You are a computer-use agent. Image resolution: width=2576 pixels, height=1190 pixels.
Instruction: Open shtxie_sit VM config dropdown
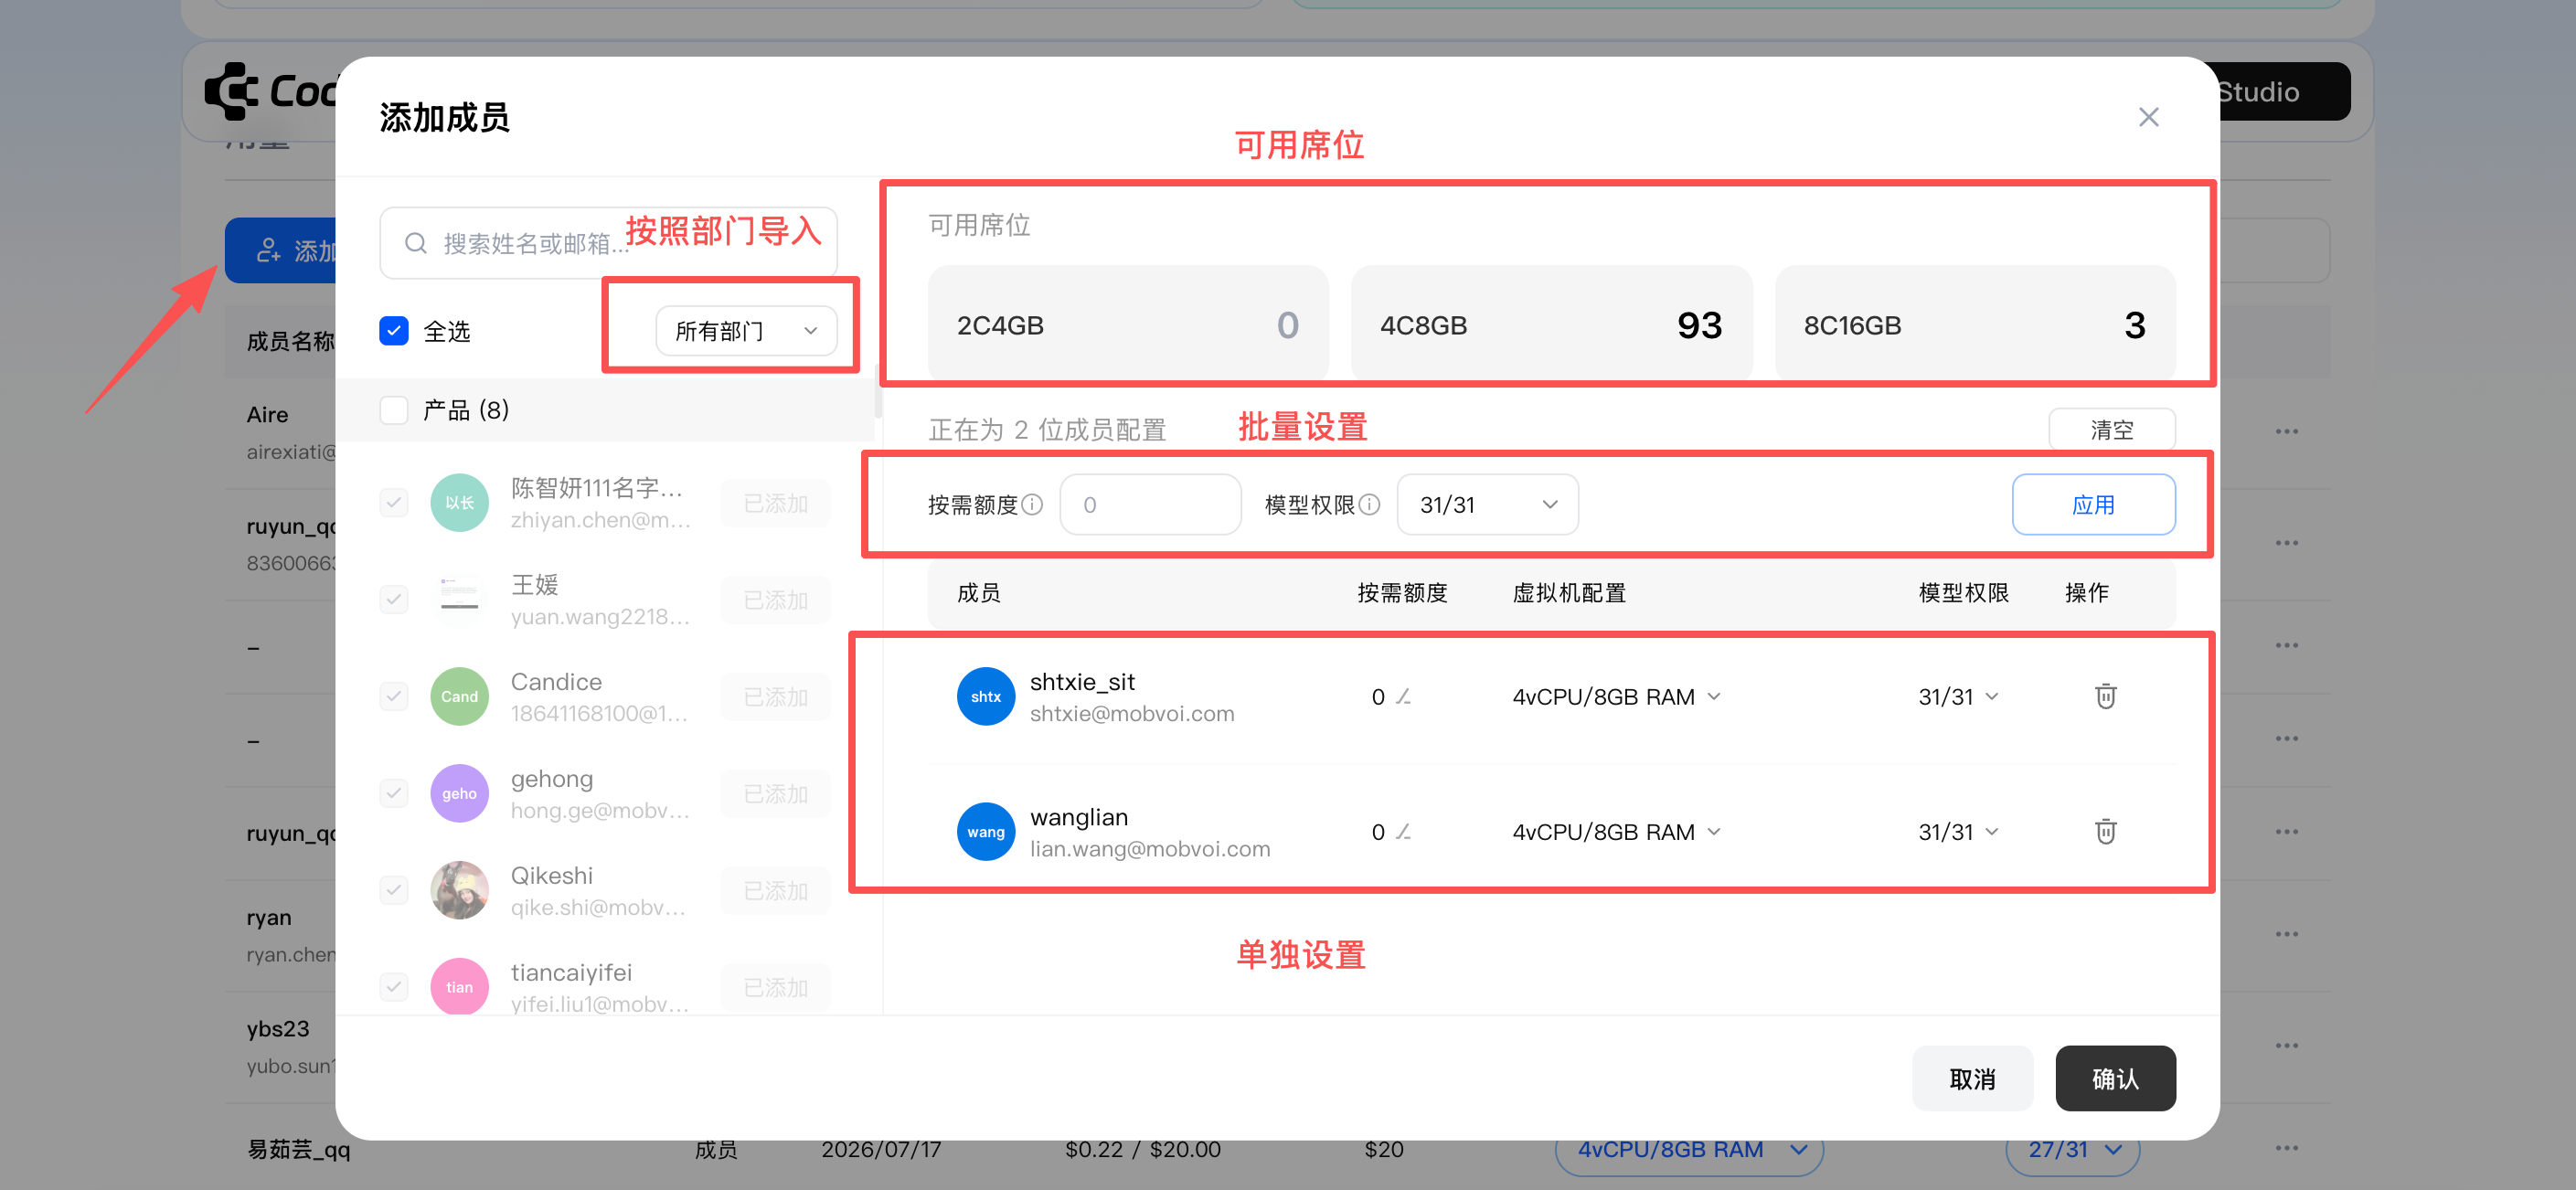(1616, 696)
